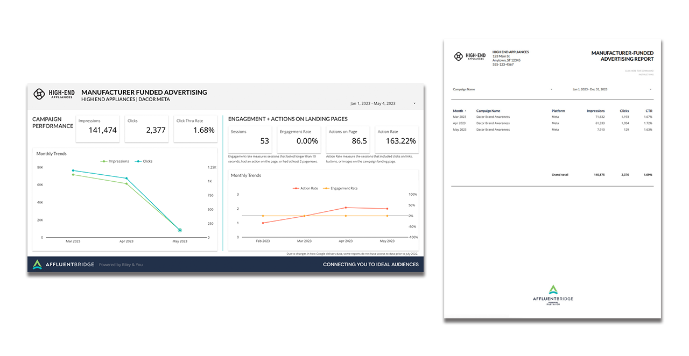
Task: Toggle the Clicks series in the chart legend
Action: click(x=144, y=161)
